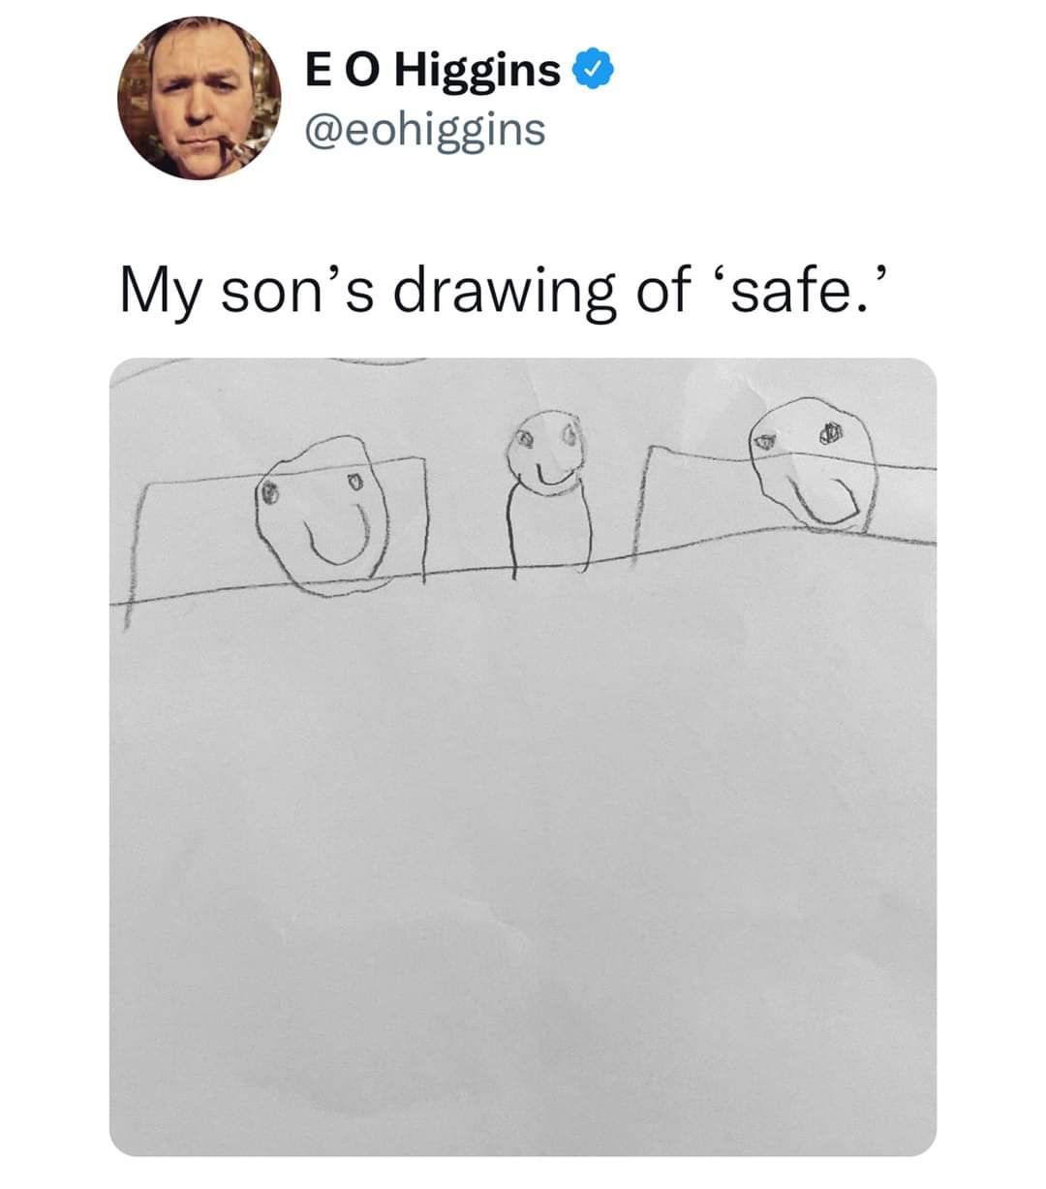Click the tweet text about son's drawing
This screenshot has height=1189, width=1046.
[502, 292]
